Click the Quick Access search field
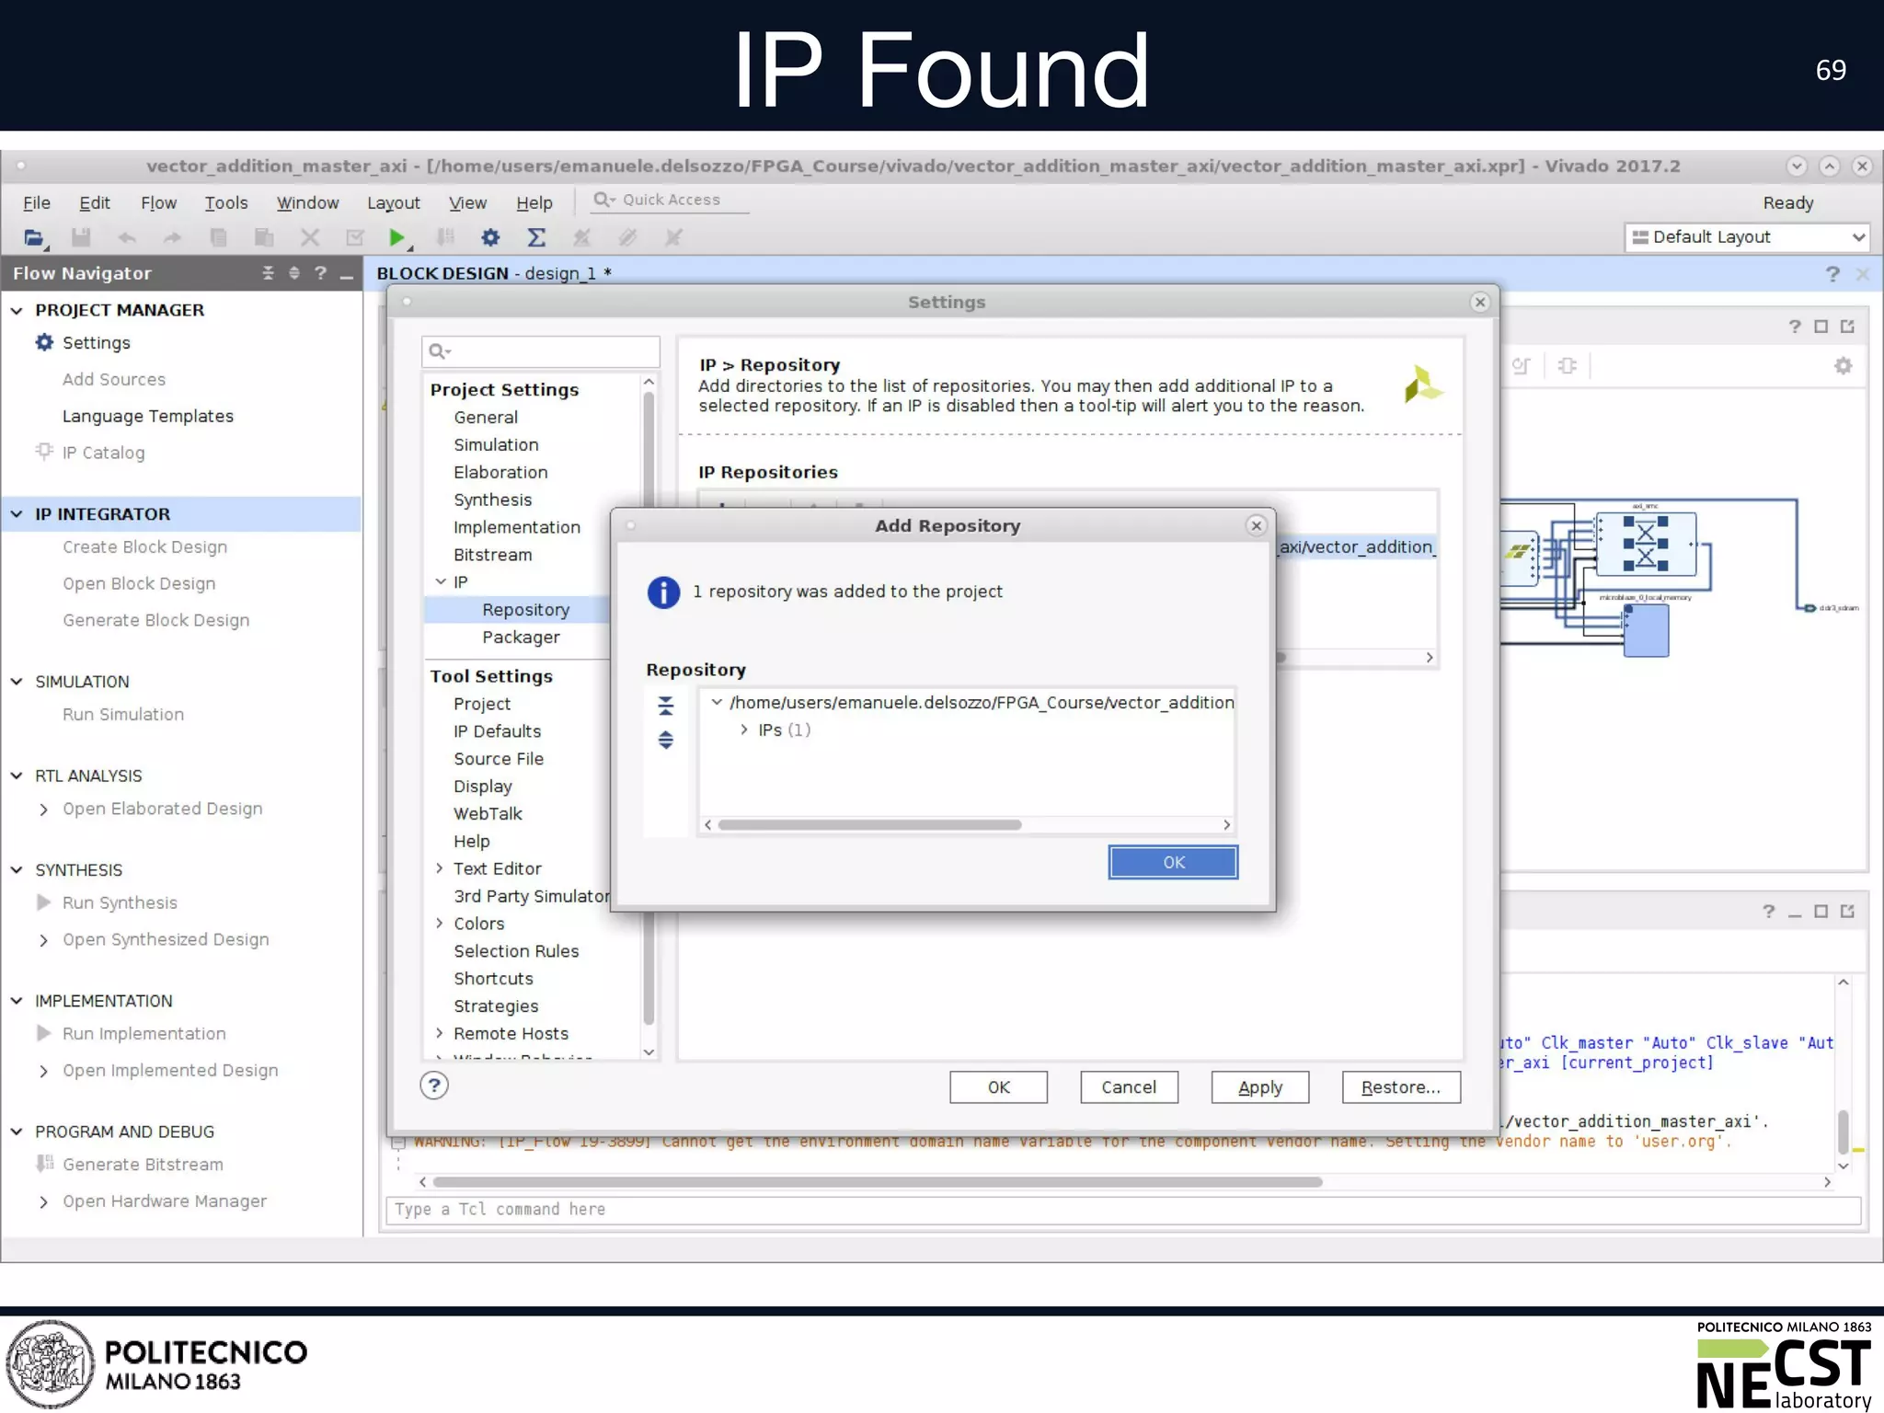The image size is (1884, 1413). point(670,200)
